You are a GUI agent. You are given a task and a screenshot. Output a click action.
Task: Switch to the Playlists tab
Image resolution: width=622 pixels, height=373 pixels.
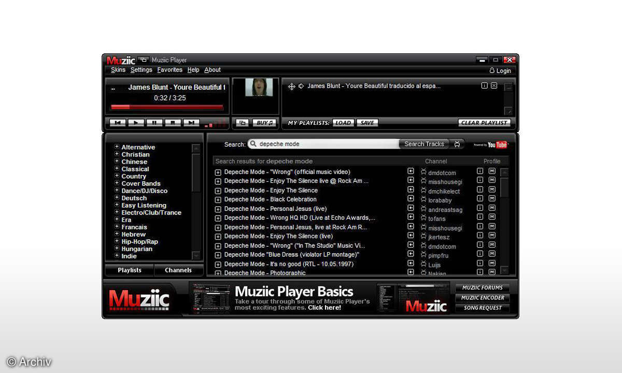pyautogui.click(x=130, y=270)
